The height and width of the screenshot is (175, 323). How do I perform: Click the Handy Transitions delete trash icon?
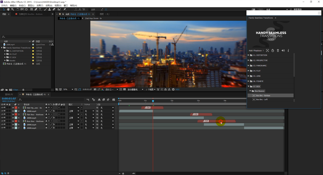278,50
